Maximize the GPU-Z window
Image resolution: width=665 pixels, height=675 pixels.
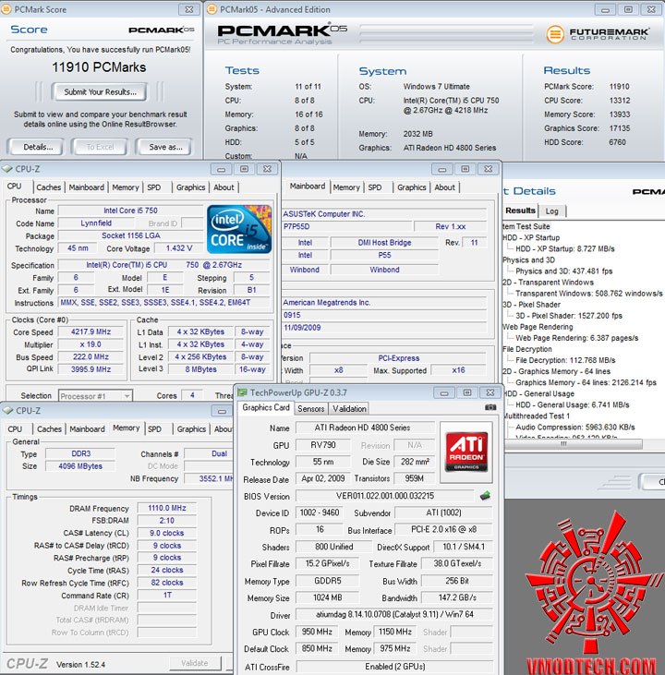[x=467, y=392]
